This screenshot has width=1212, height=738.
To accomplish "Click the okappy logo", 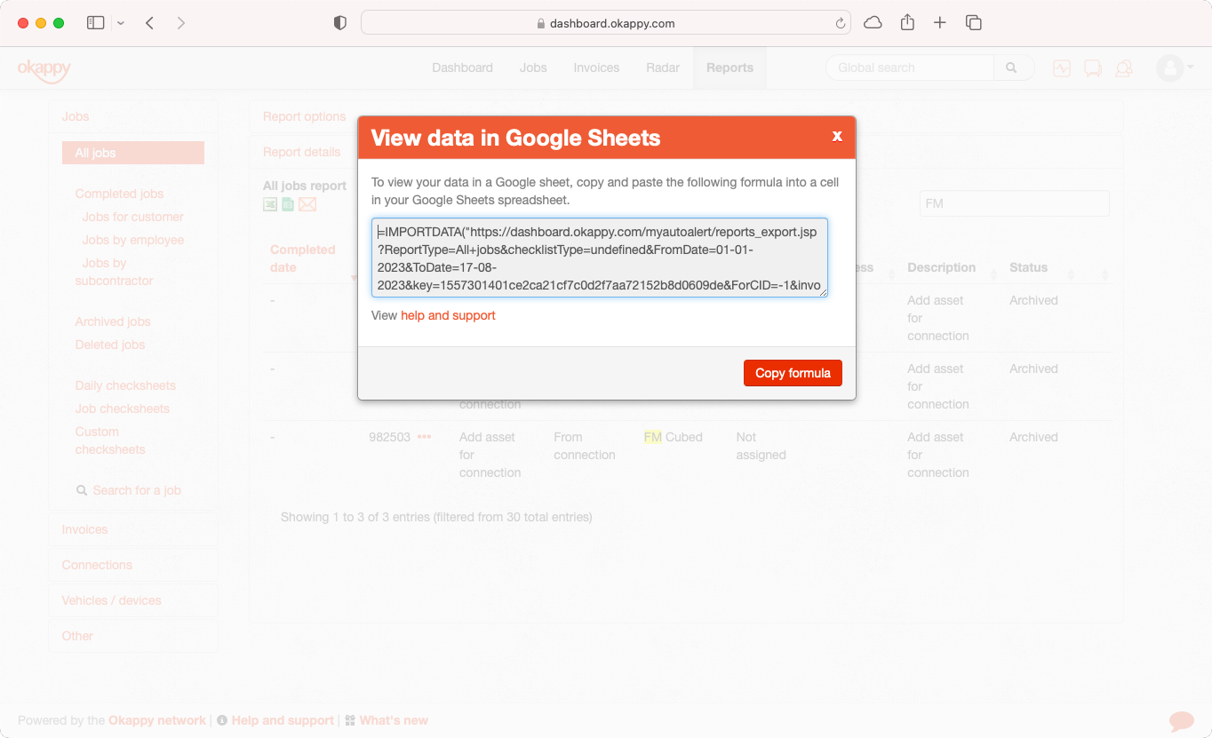I will point(44,69).
